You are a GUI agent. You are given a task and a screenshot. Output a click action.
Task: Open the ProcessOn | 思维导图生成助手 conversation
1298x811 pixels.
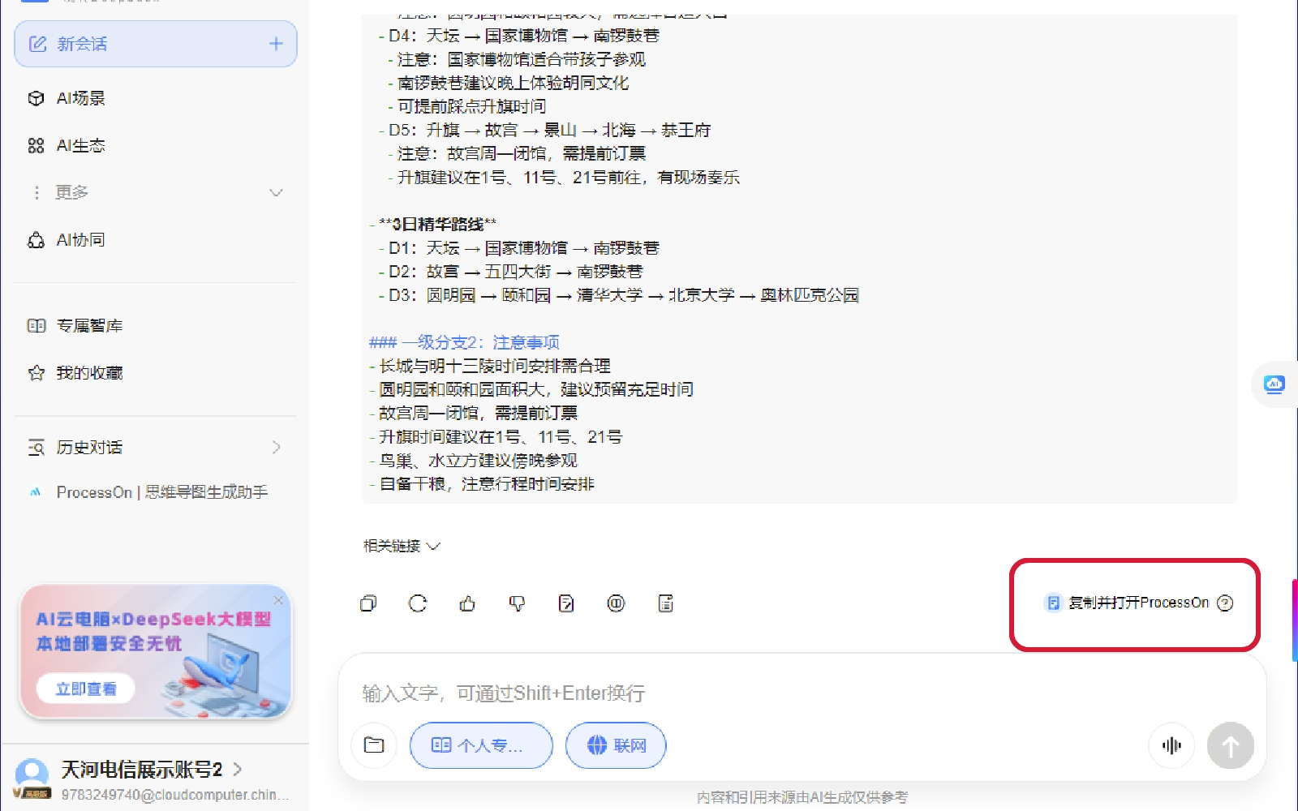161,492
